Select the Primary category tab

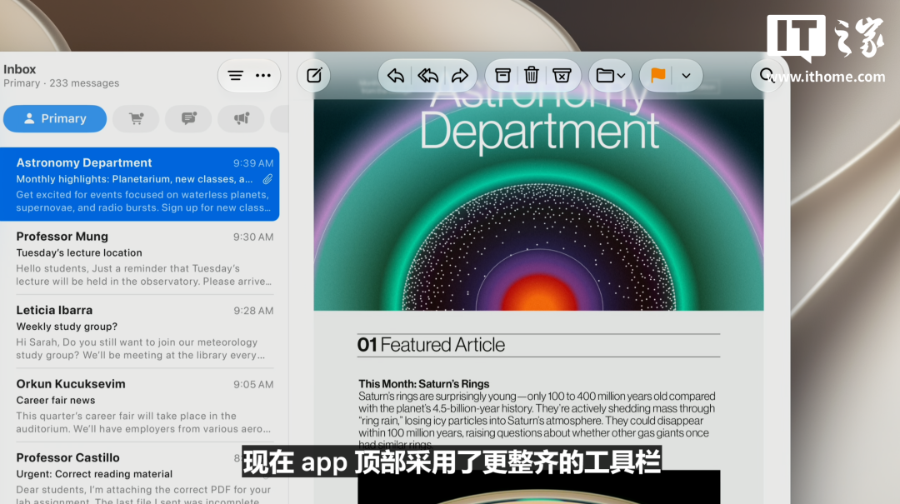[x=55, y=119]
